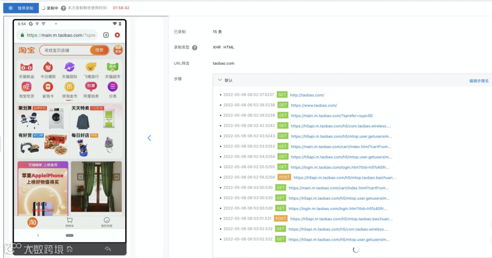
Task: Open login.htm request at 06:52:55
Action: tap(340, 167)
